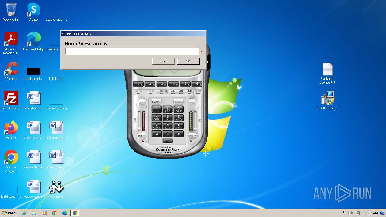The width and height of the screenshot is (386, 217).
Task: Click the microphone volume slider
Action: click(x=139, y=121)
